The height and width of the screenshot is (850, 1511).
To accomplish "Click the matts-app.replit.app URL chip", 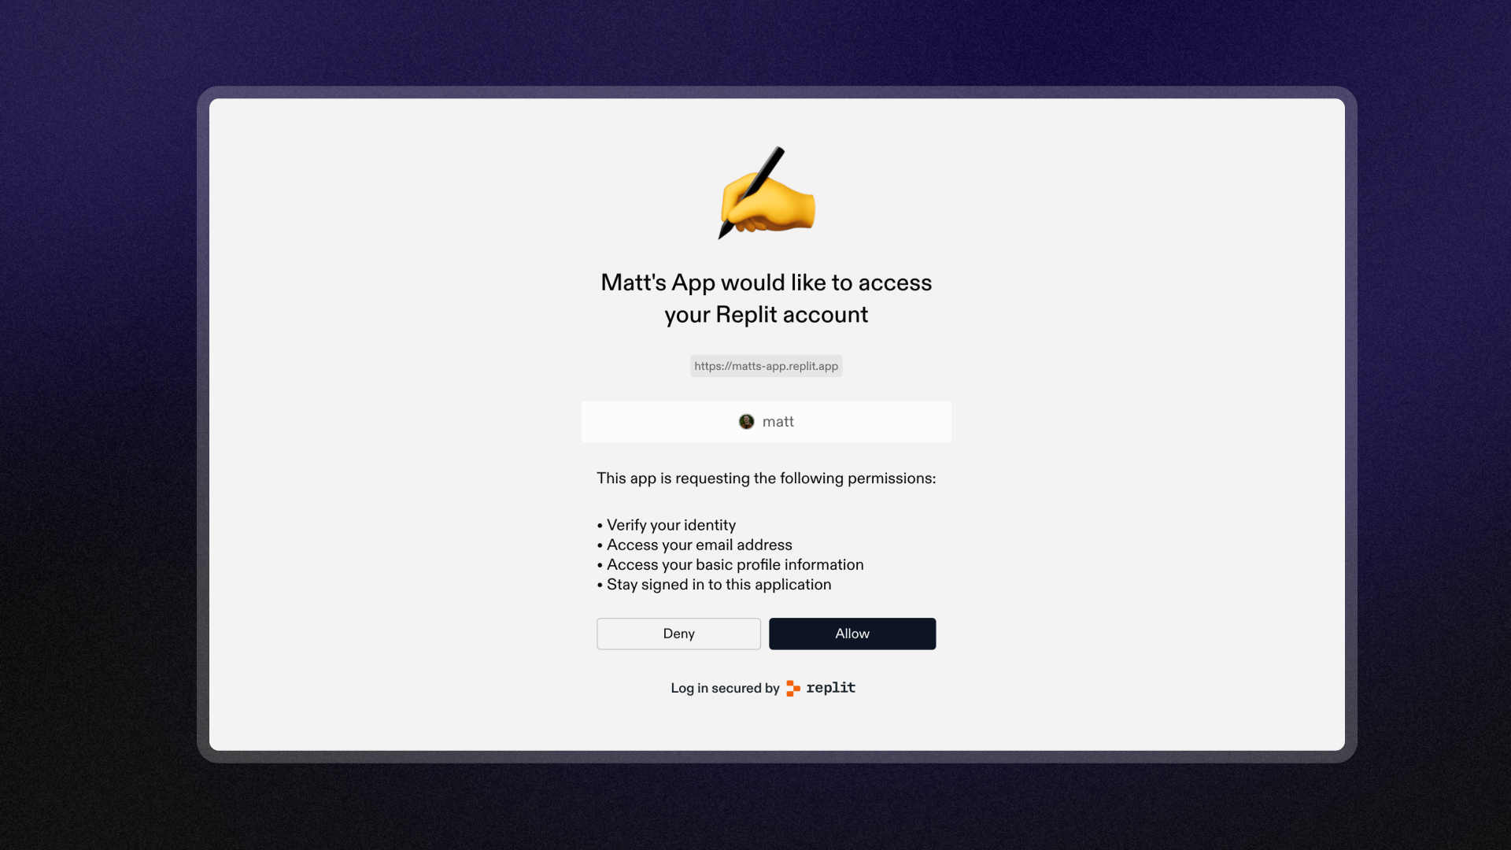I will click(x=766, y=366).
